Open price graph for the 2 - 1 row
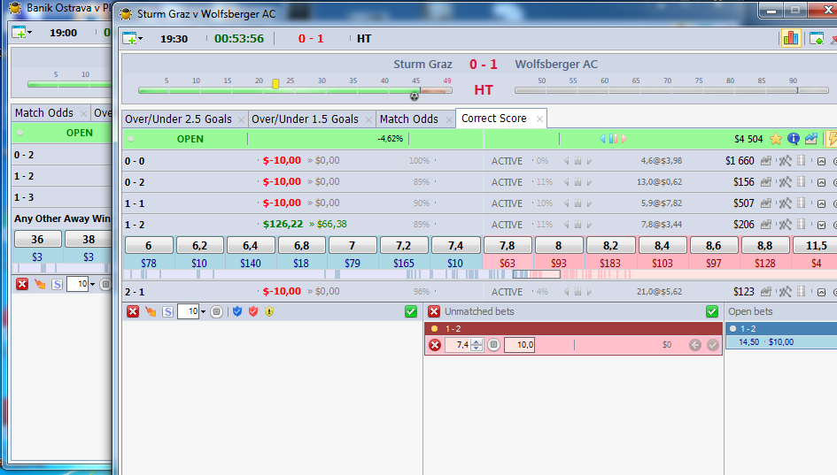This screenshot has height=475, width=837. click(x=766, y=292)
